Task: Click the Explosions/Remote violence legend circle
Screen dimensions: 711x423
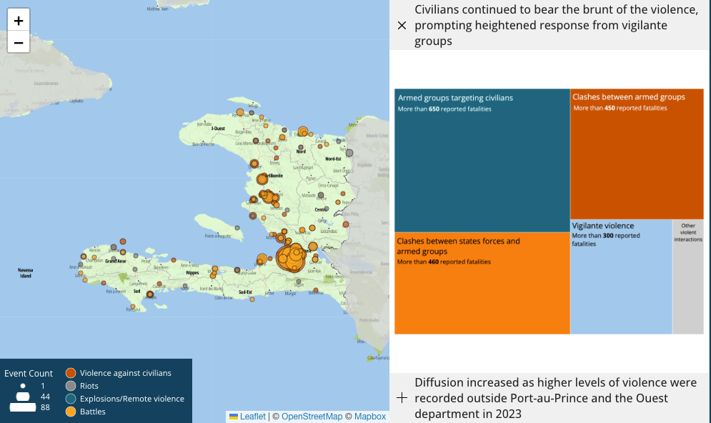Action: pyautogui.click(x=71, y=399)
